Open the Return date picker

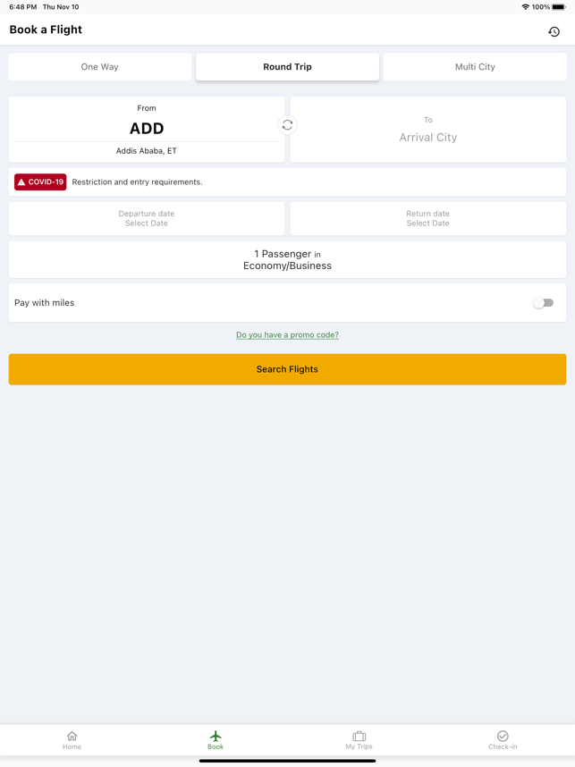click(x=428, y=219)
